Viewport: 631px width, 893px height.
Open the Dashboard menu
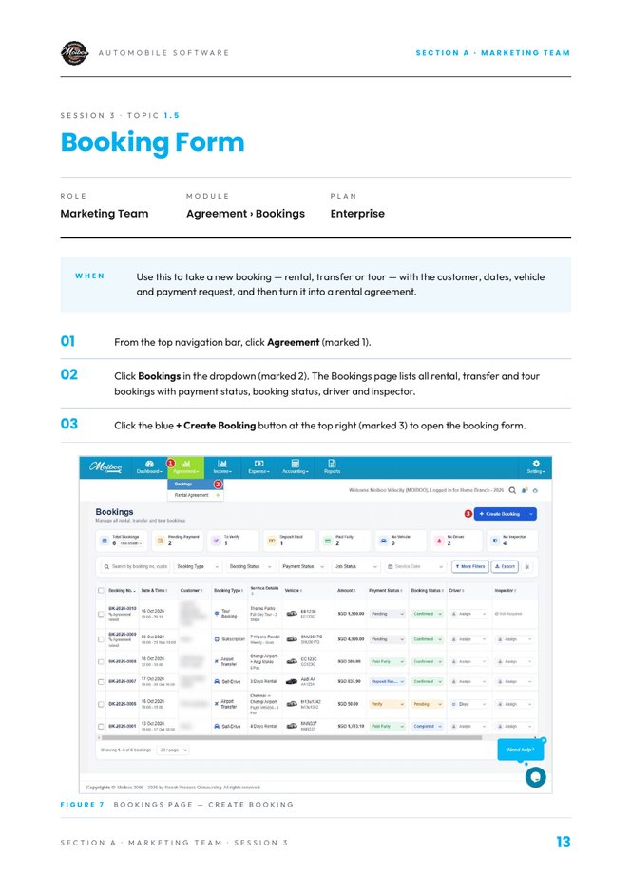tap(149, 467)
